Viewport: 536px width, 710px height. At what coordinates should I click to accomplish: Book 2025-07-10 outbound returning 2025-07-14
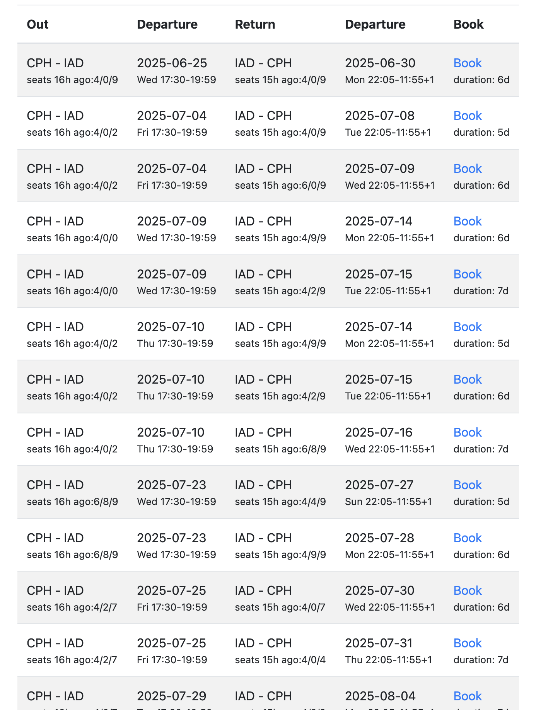467,327
